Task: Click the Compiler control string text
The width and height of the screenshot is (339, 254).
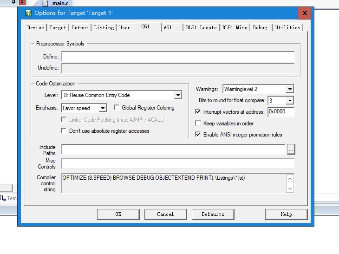Action: [x=154, y=178]
